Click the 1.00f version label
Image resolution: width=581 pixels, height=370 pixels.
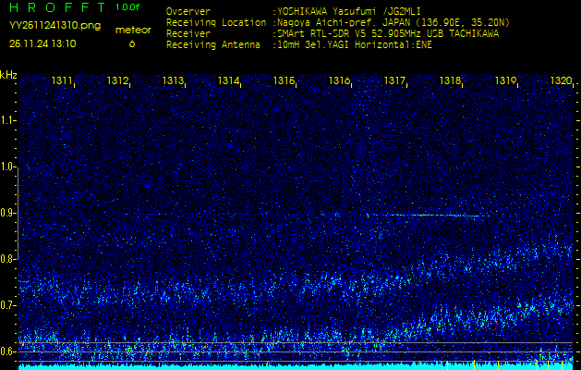coord(128,7)
